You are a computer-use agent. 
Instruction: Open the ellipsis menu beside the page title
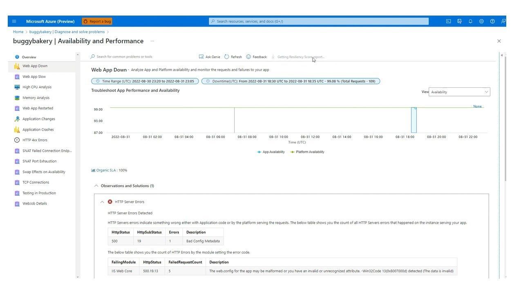click(152, 41)
